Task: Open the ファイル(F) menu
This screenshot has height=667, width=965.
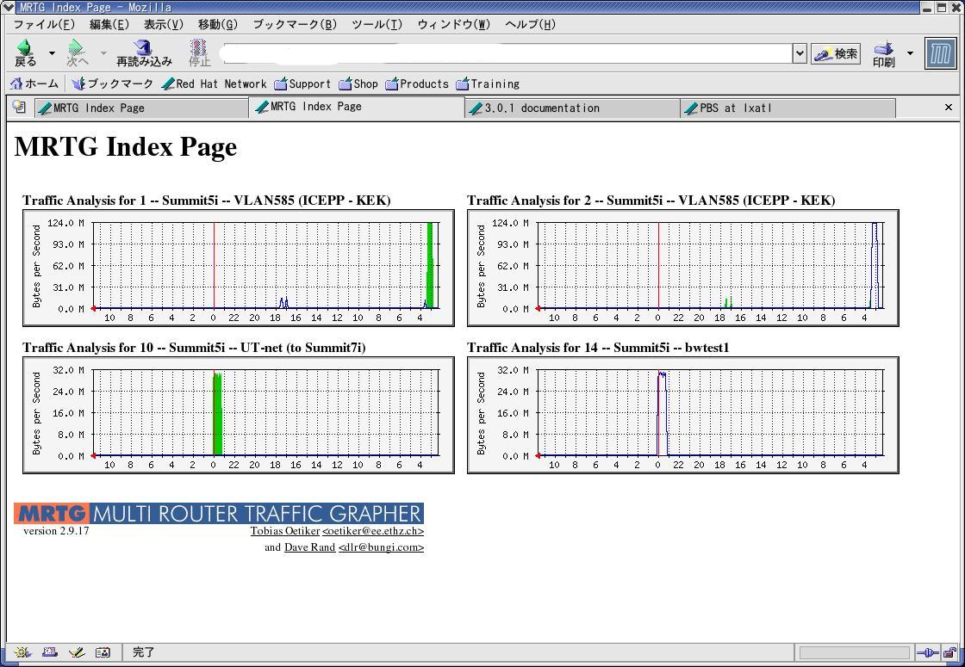Action: [x=44, y=25]
